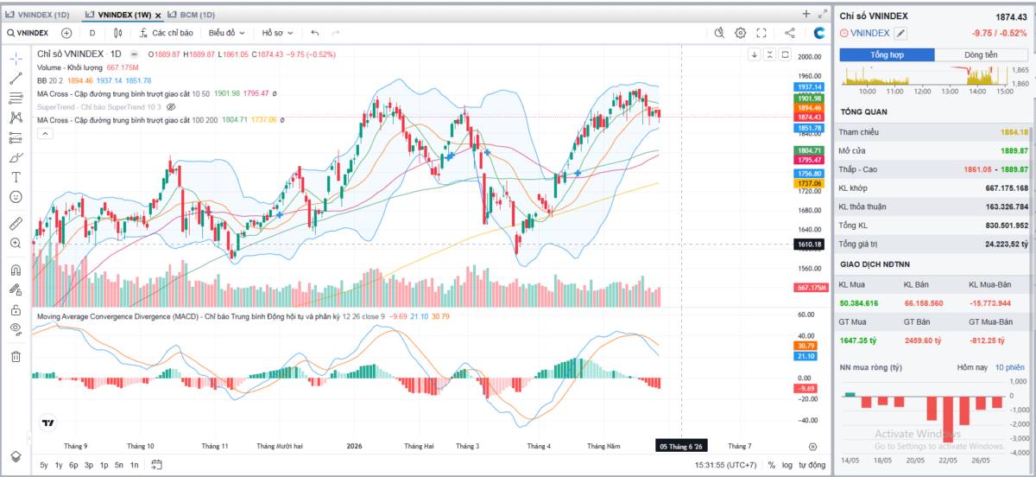Toggle log scale button
The width and height of the screenshot is (1036, 477).
786,465
